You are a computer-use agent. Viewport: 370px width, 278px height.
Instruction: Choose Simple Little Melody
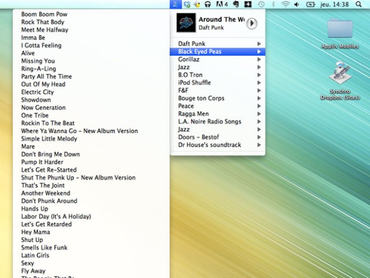coord(91,139)
